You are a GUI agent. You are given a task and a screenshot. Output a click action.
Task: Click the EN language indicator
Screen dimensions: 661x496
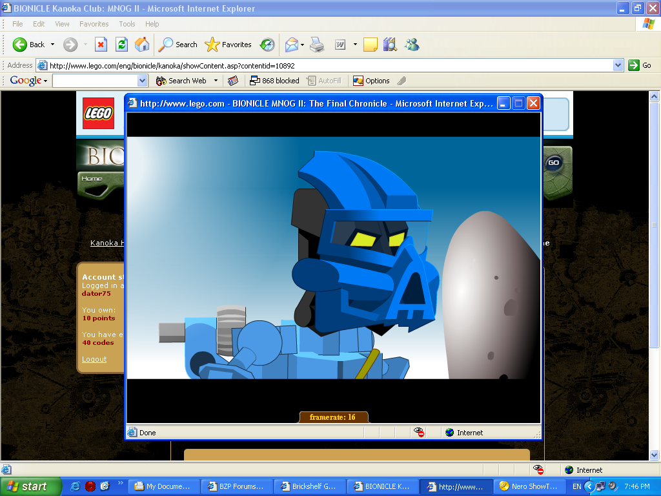pyautogui.click(x=576, y=486)
